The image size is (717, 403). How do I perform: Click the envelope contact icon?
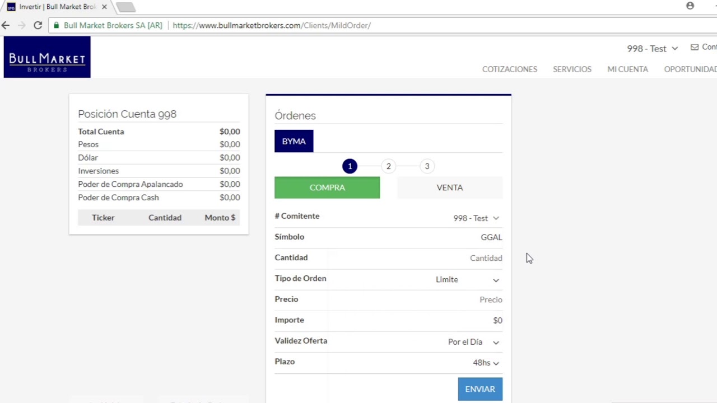pyautogui.click(x=695, y=48)
